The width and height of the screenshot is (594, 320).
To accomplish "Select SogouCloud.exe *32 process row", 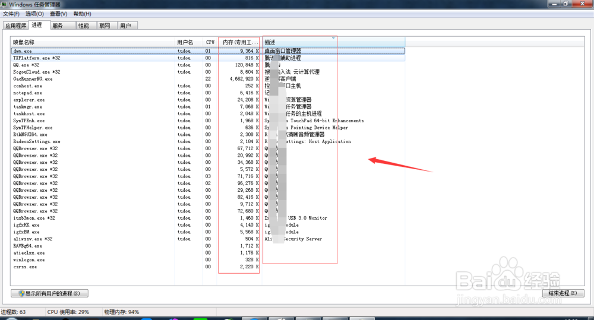I will coord(208,72).
